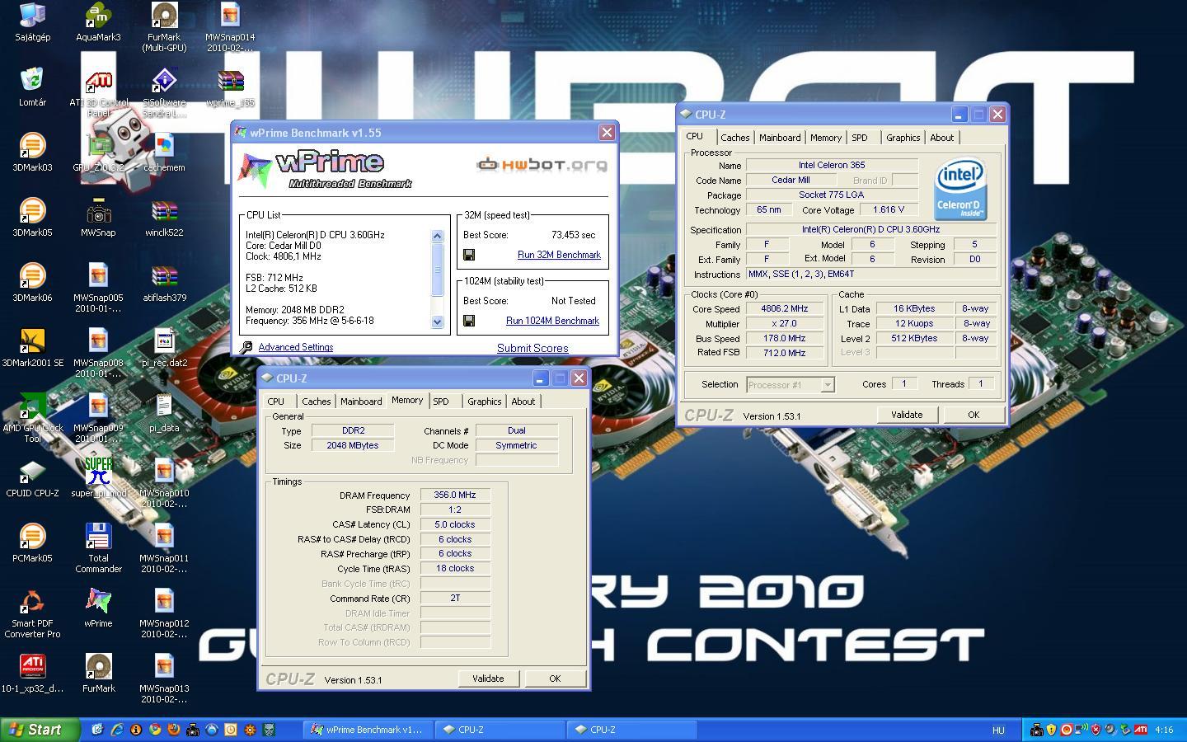Image resolution: width=1187 pixels, height=742 pixels.
Task: Open the ATI tray icon
Action: point(1141,730)
